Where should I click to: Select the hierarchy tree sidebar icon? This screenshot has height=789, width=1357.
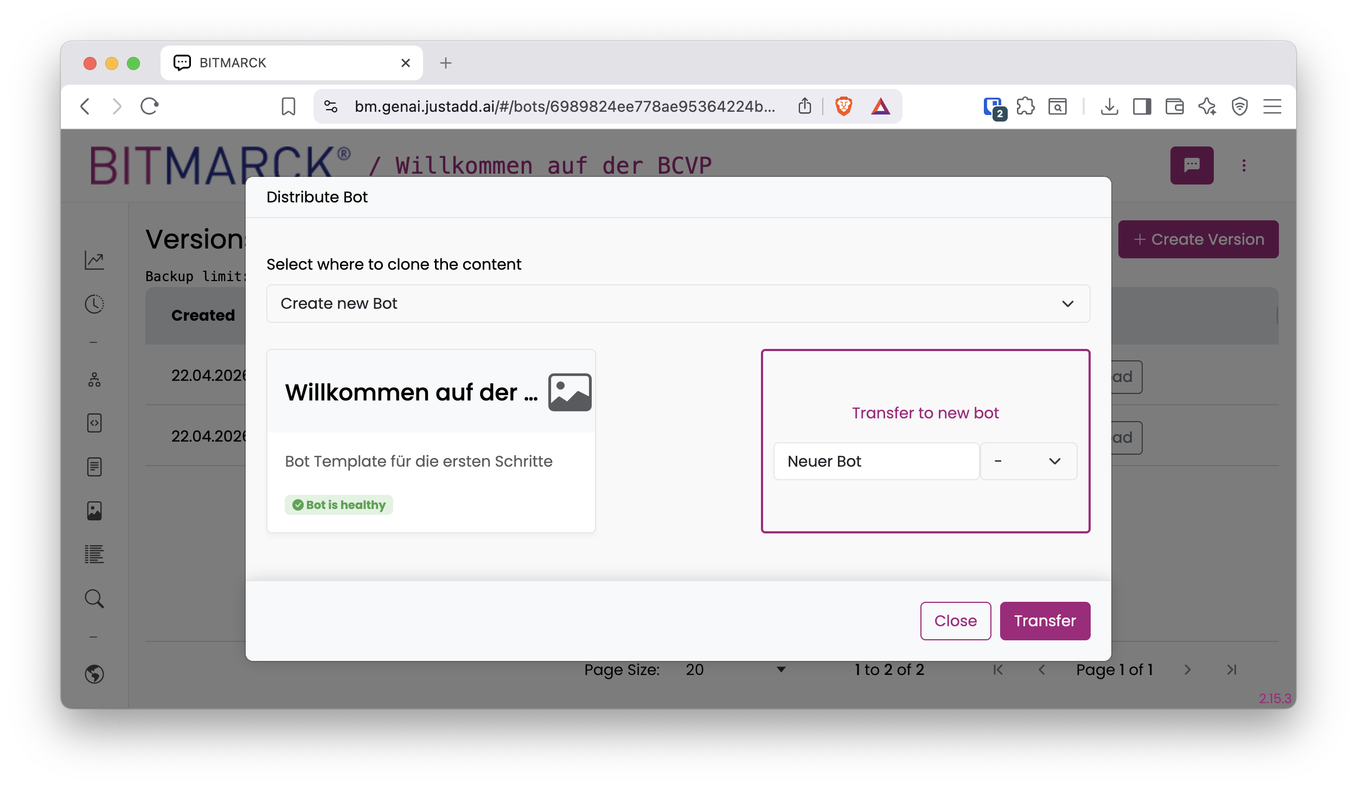pyautogui.click(x=94, y=379)
